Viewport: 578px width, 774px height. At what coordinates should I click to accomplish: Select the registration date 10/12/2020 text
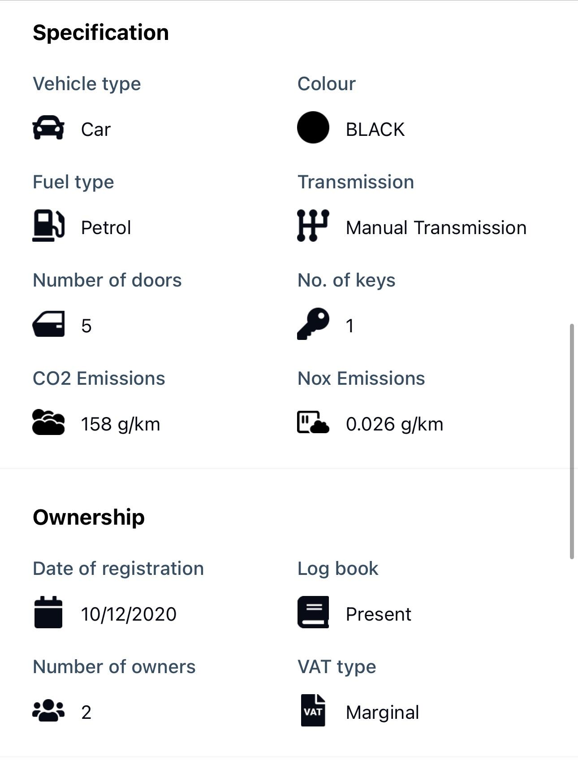pyautogui.click(x=129, y=614)
